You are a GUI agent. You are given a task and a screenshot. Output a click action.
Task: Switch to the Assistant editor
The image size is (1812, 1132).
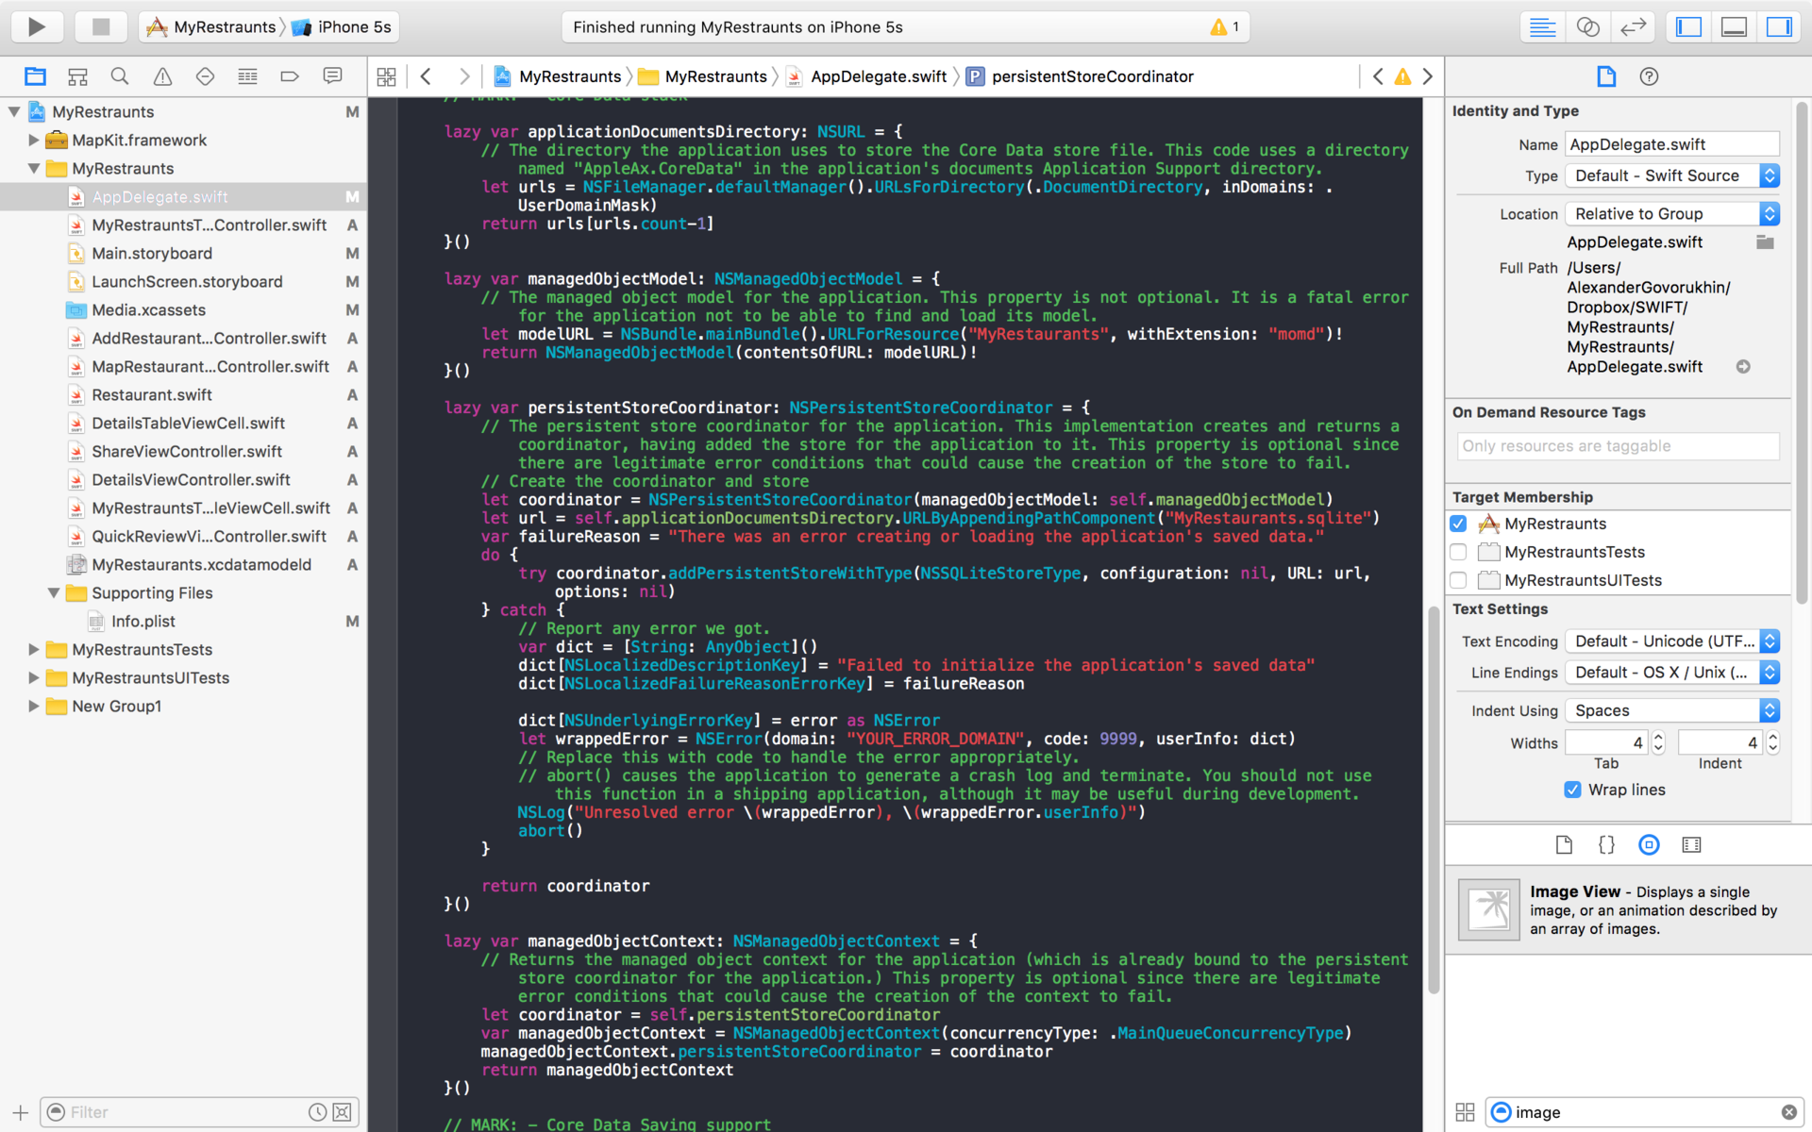tap(1587, 26)
